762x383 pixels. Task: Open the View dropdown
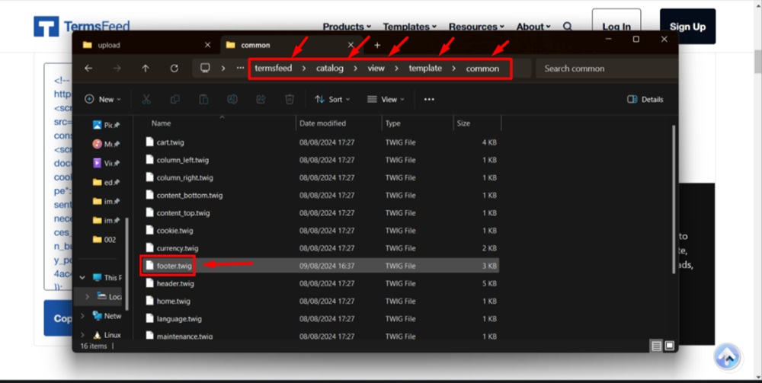tap(386, 99)
